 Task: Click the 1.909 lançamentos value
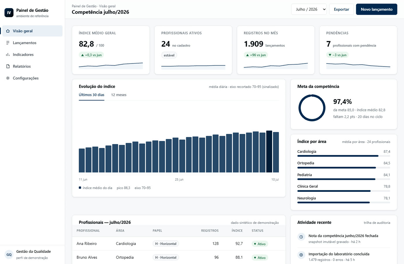click(x=253, y=44)
